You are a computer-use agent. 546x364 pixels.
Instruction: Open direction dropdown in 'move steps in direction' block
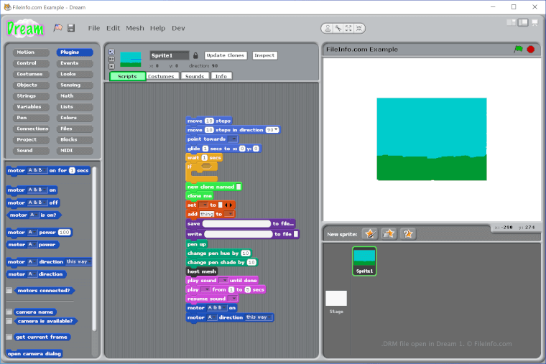click(272, 130)
